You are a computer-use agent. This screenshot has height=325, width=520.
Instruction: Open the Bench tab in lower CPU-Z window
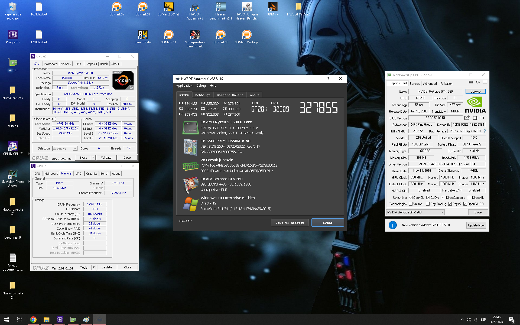tap(105, 174)
